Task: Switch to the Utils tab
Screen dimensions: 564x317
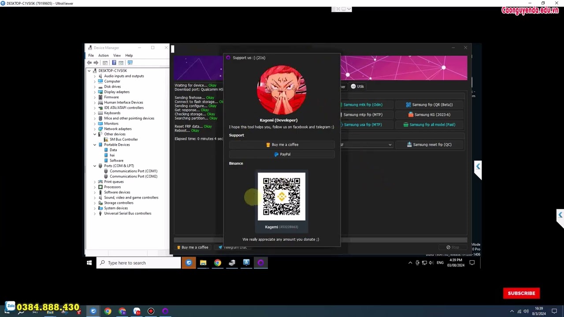Action: tap(357, 86)
